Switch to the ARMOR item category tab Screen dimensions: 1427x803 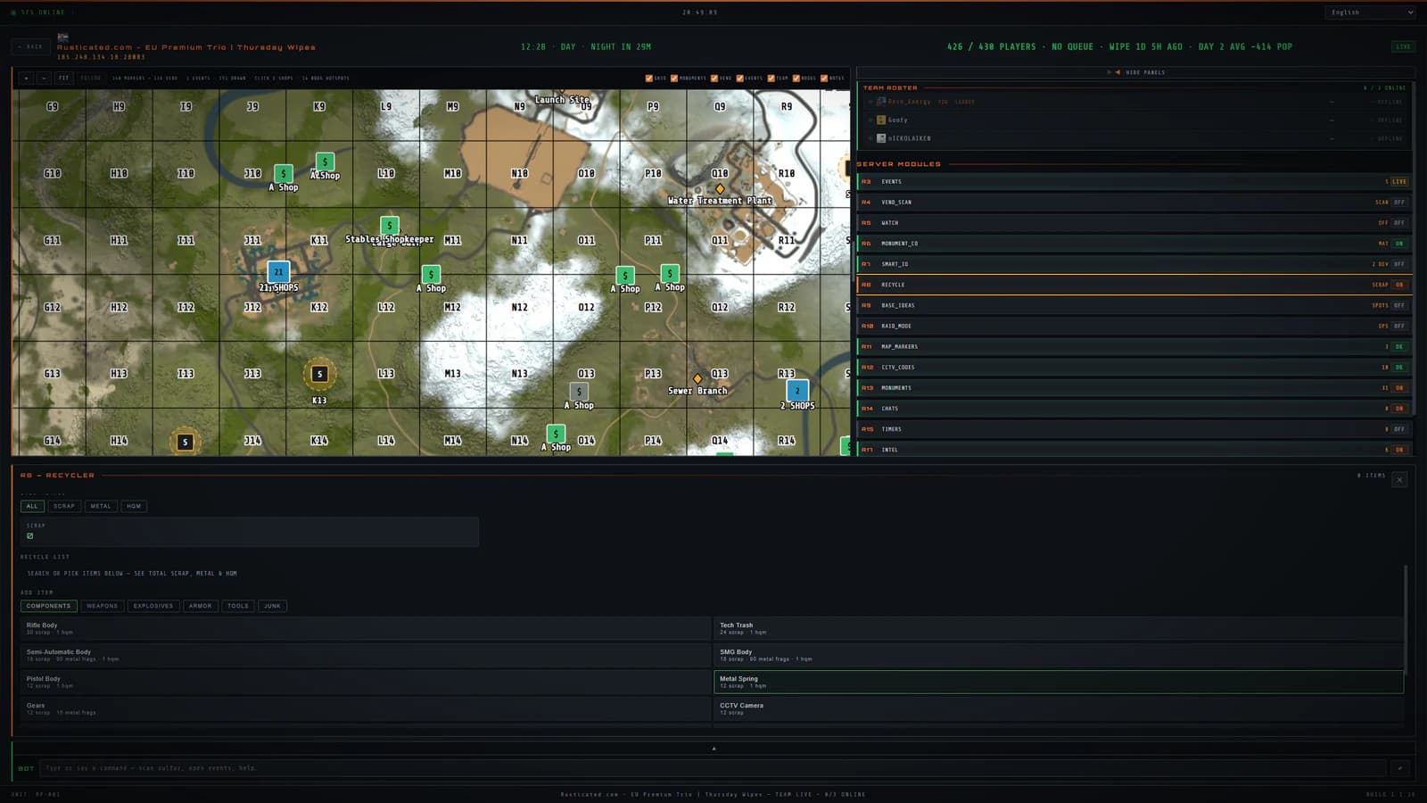201,606
